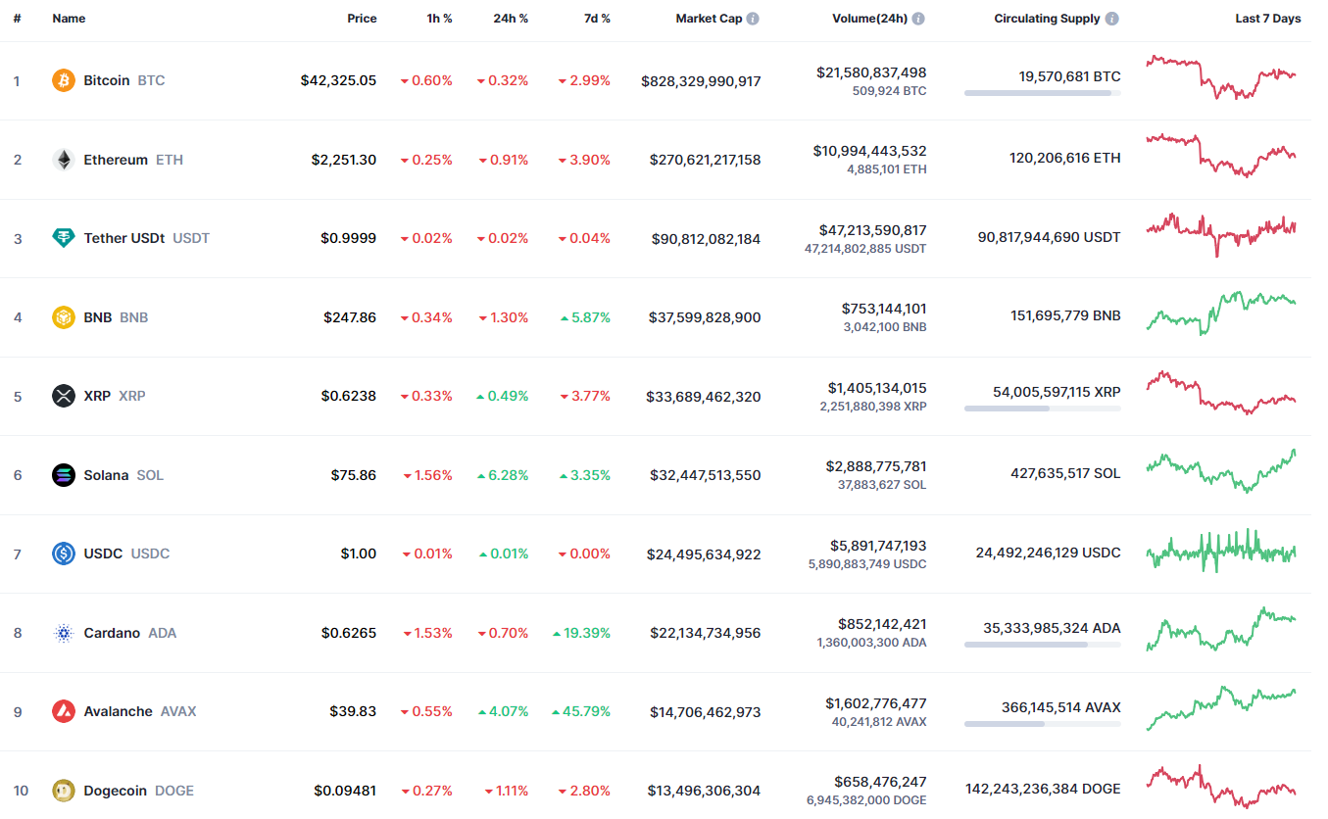Sort table by 24h % column header
This screenshot has width=1328, height=819.
[x=511, y=19]
